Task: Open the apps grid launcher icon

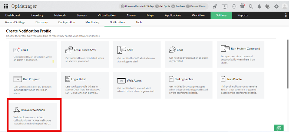Action: (x=6, y=6)
